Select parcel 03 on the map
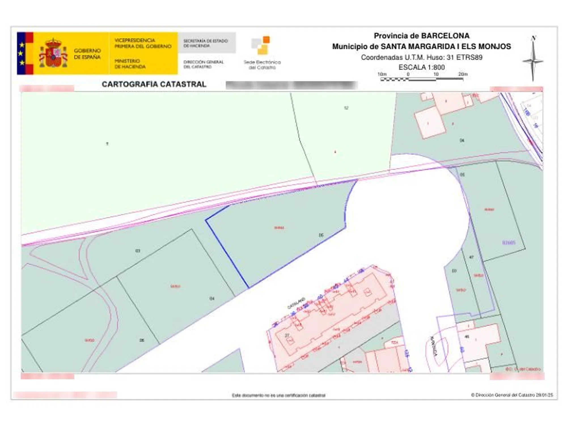This screenshot has width=586, height=425. pyautogui.click(x=138, y=251)
